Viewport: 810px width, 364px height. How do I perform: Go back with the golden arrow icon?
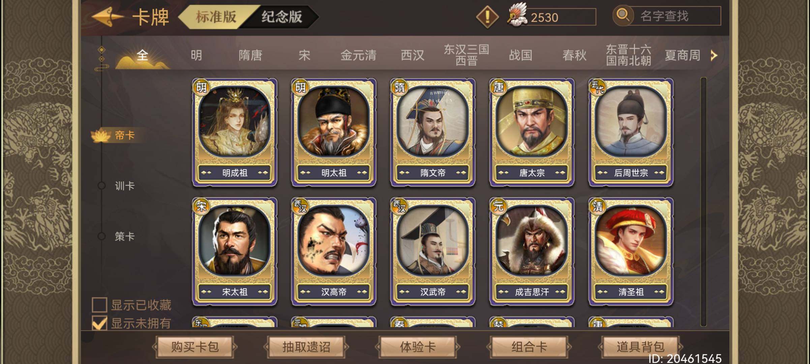(x=107, y=17)
